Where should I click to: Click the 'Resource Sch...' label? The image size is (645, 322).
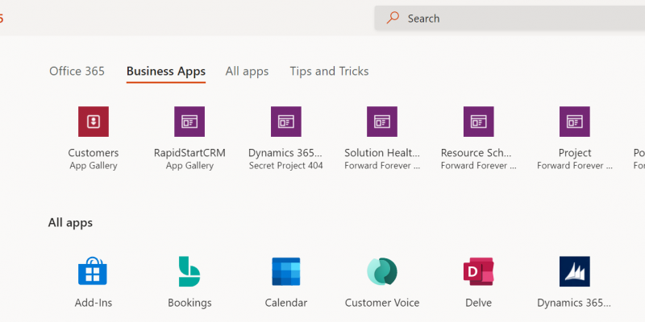476,153
